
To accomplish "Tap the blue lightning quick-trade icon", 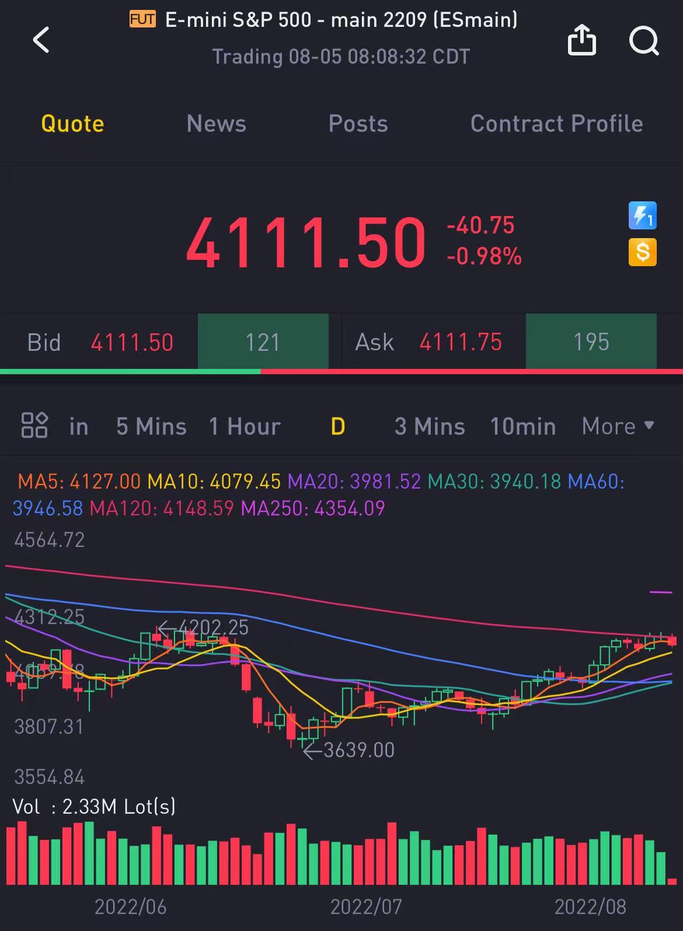I will (642, 215).
